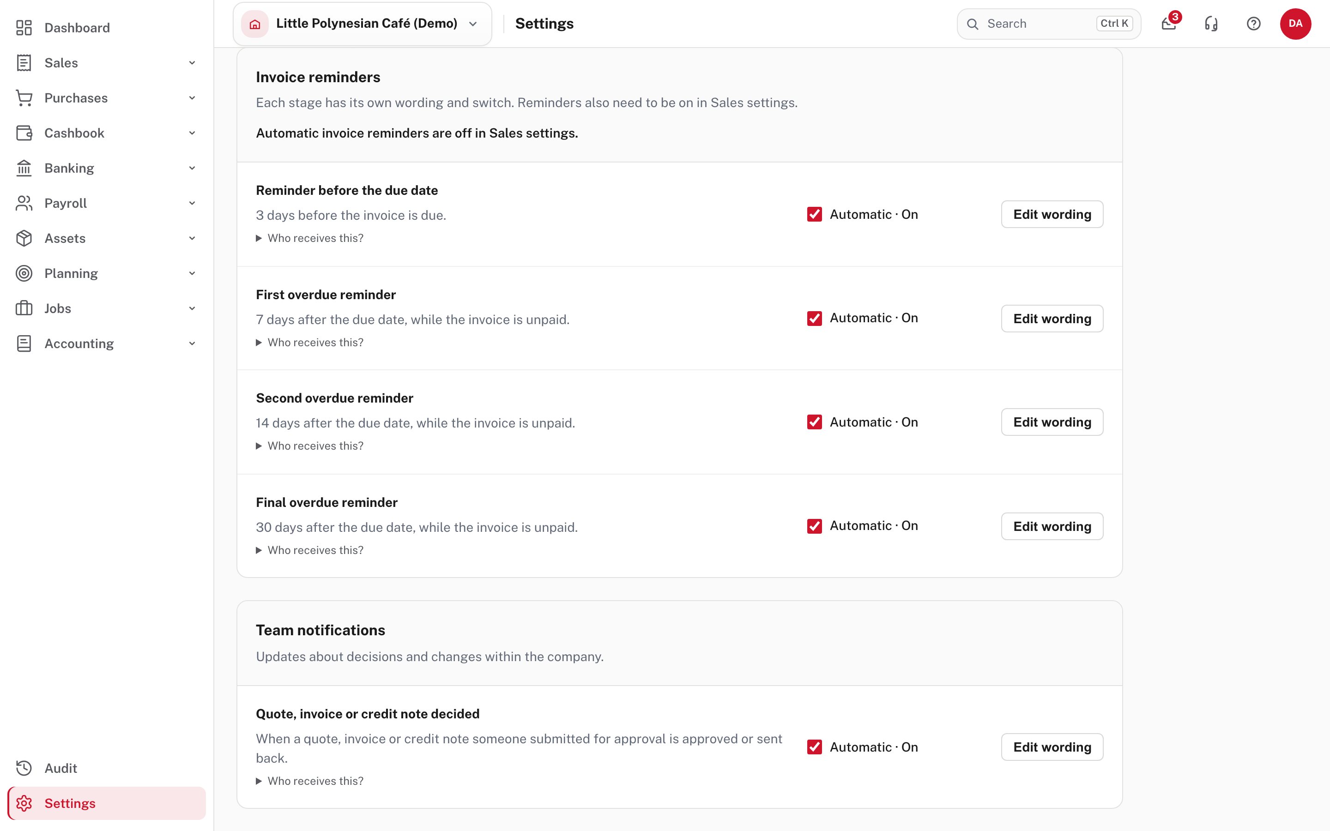1330x831 pixels.
Task: Expand Who receives this under Quote, invoice or credit note
Action: coord(310,781)
